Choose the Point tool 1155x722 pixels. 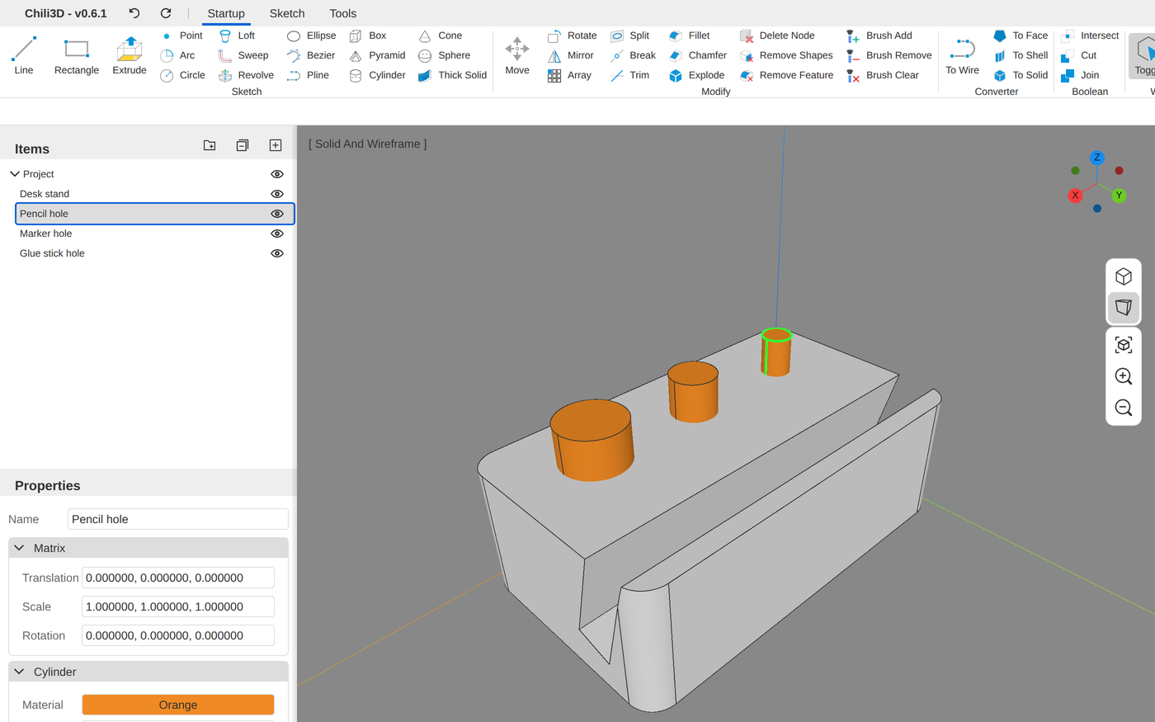[181, 35]
